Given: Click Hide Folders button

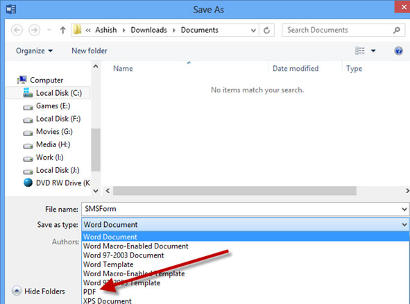Looking at the screenshot, I should [x=38, y=292].
